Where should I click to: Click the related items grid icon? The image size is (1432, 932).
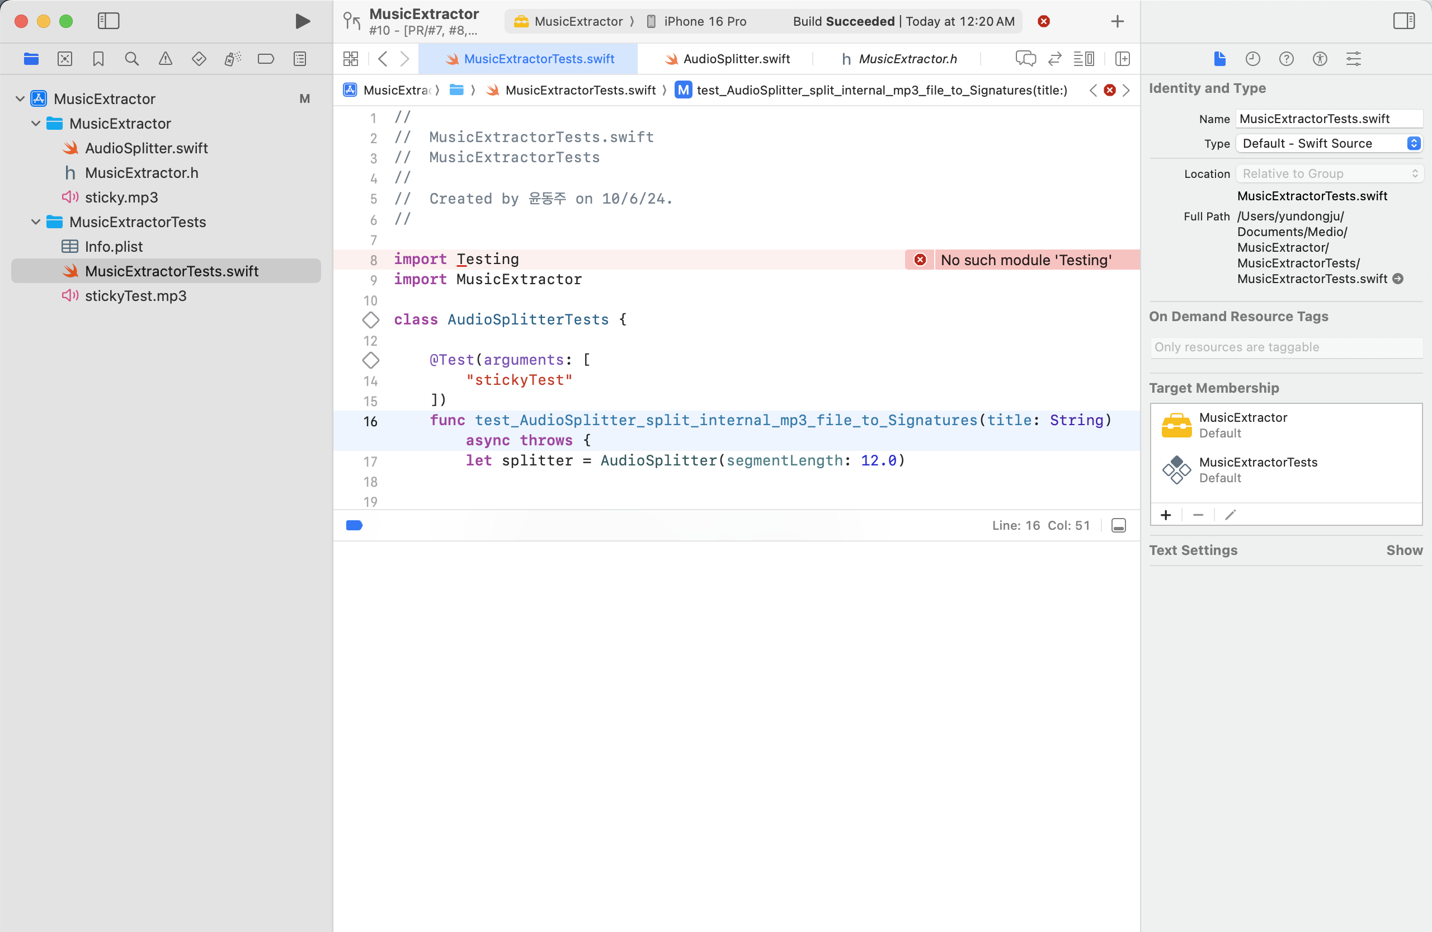351,59
